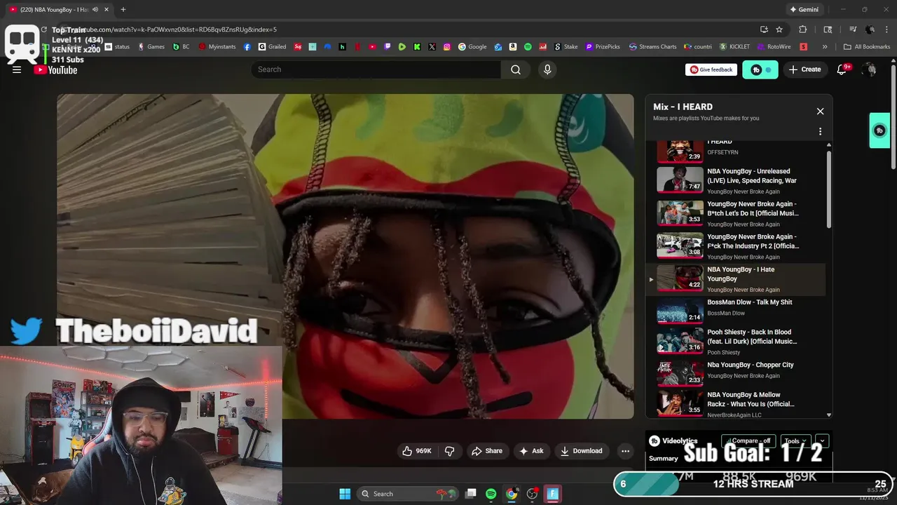Like the video with thumbs up
The height and width of the screenshot is (505, 897).
(417, 451)
